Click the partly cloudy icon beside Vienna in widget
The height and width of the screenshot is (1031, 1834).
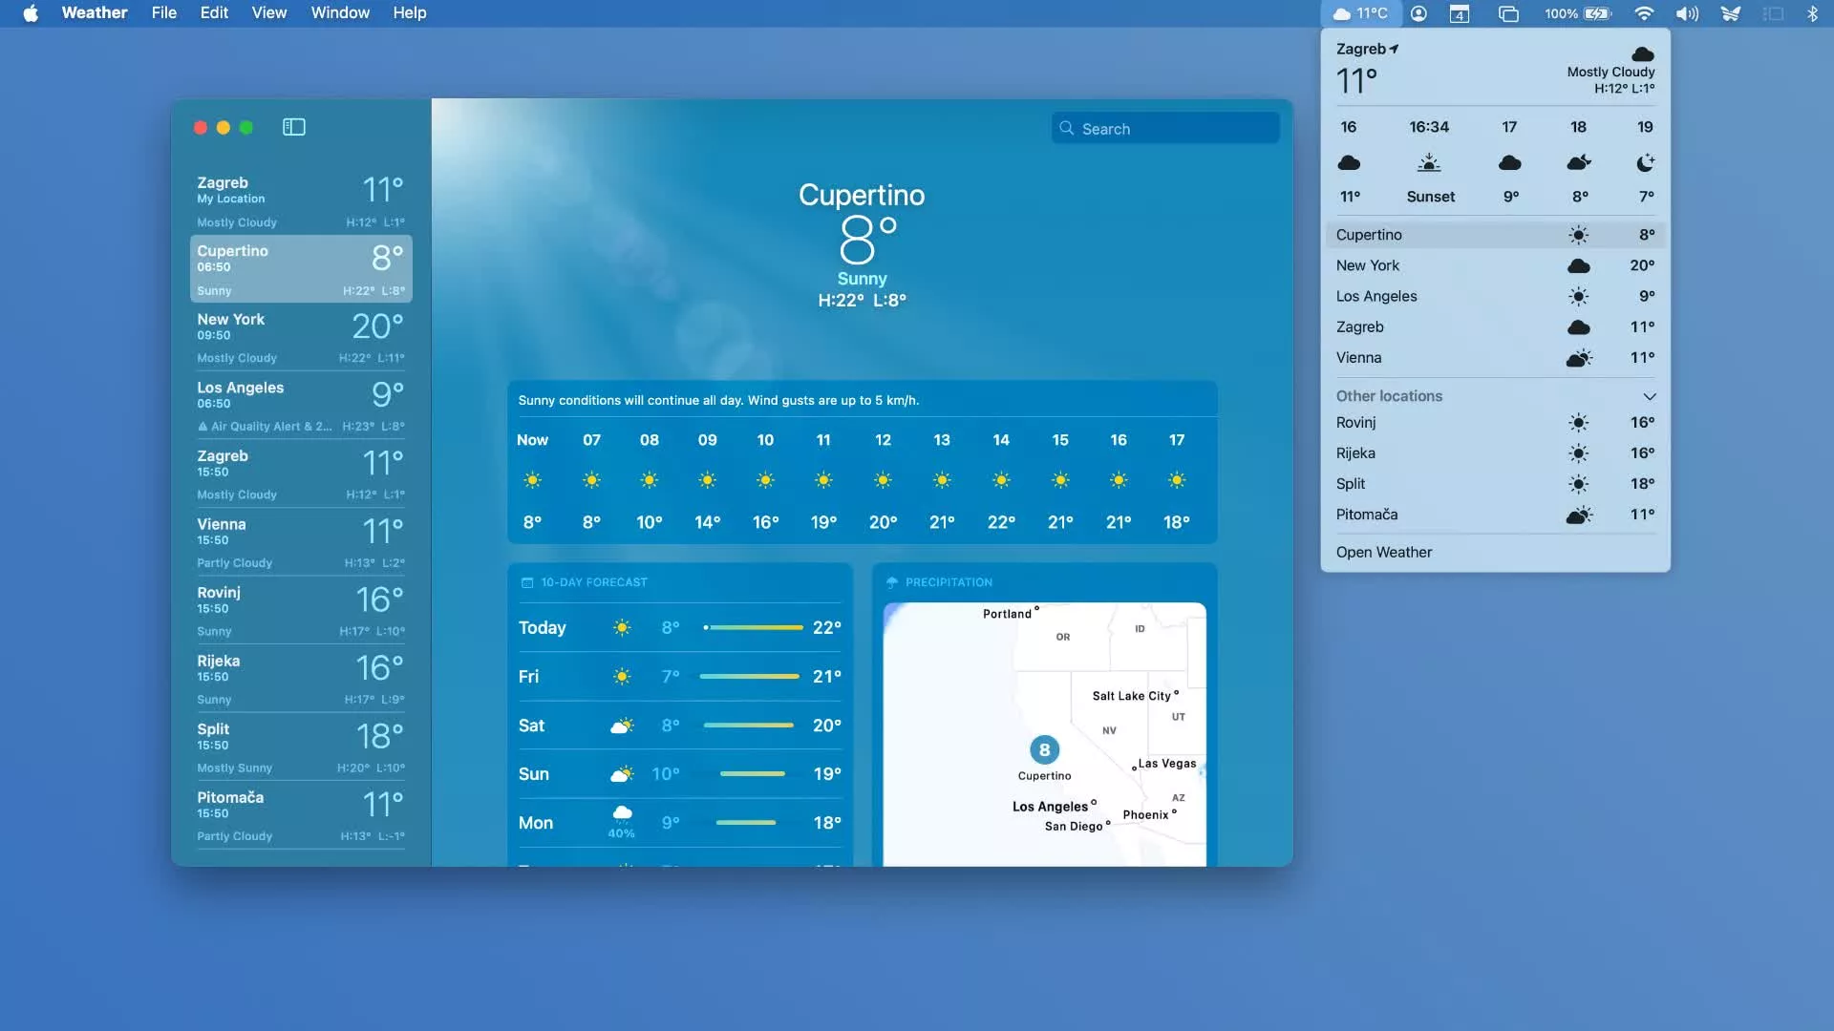1579,358
